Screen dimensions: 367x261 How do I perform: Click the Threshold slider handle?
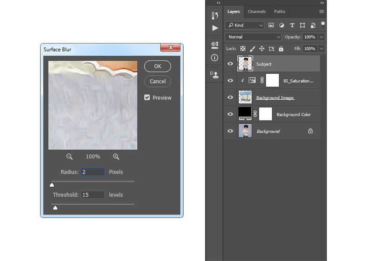[x=55, y=207]
